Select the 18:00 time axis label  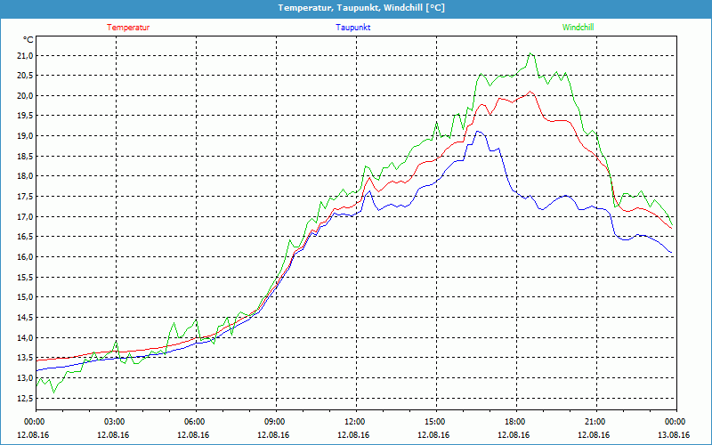click(515, 422)
